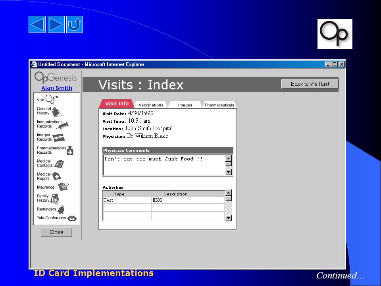Viewport: 381px width, 286px height.
Task: Click the visit time value 10:30 am
Action: click(x=139, y=121)
